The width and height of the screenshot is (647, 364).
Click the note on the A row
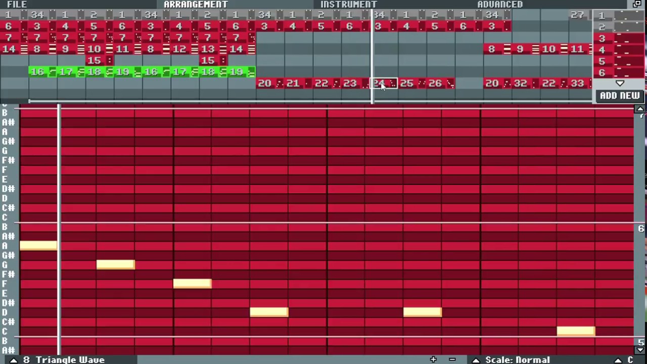coord(38,246)
